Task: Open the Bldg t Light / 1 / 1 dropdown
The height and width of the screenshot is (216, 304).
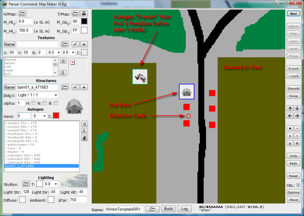Action: tap(38, 95)
